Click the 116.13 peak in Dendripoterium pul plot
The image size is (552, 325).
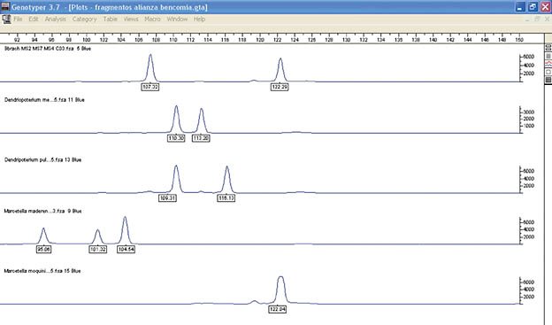tap(227, 179)
